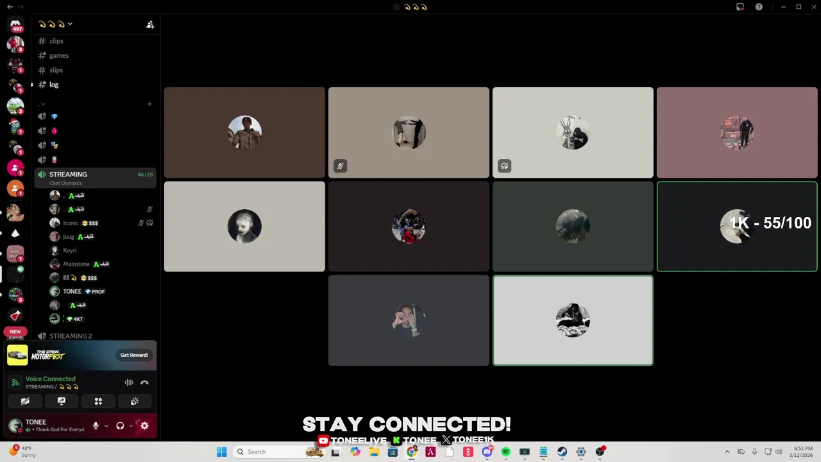
Task: Add a channel with the plus icon
Action: 149,104
